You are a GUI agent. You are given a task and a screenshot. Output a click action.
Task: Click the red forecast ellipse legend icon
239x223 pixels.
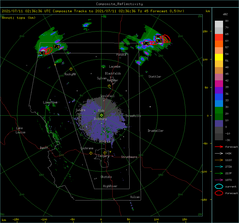219,193
